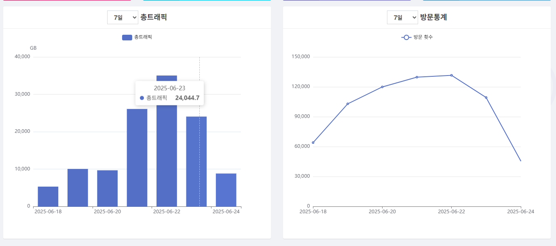Select the 2025-06-24 traffic bar
Viewport: 556px width, 246px height.
click(226, 190)
